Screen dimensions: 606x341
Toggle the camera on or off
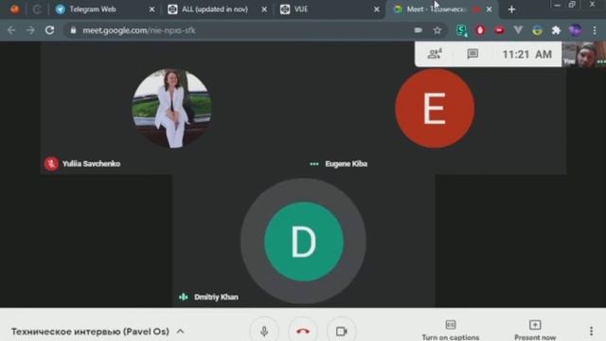(x=341, y=331)
